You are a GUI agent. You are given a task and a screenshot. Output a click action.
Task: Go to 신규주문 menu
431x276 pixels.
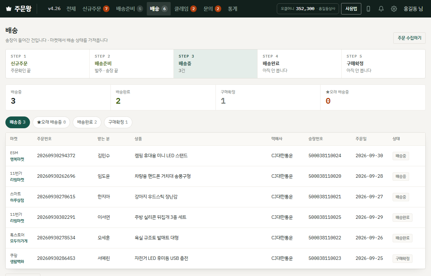[x=96, y=9]
